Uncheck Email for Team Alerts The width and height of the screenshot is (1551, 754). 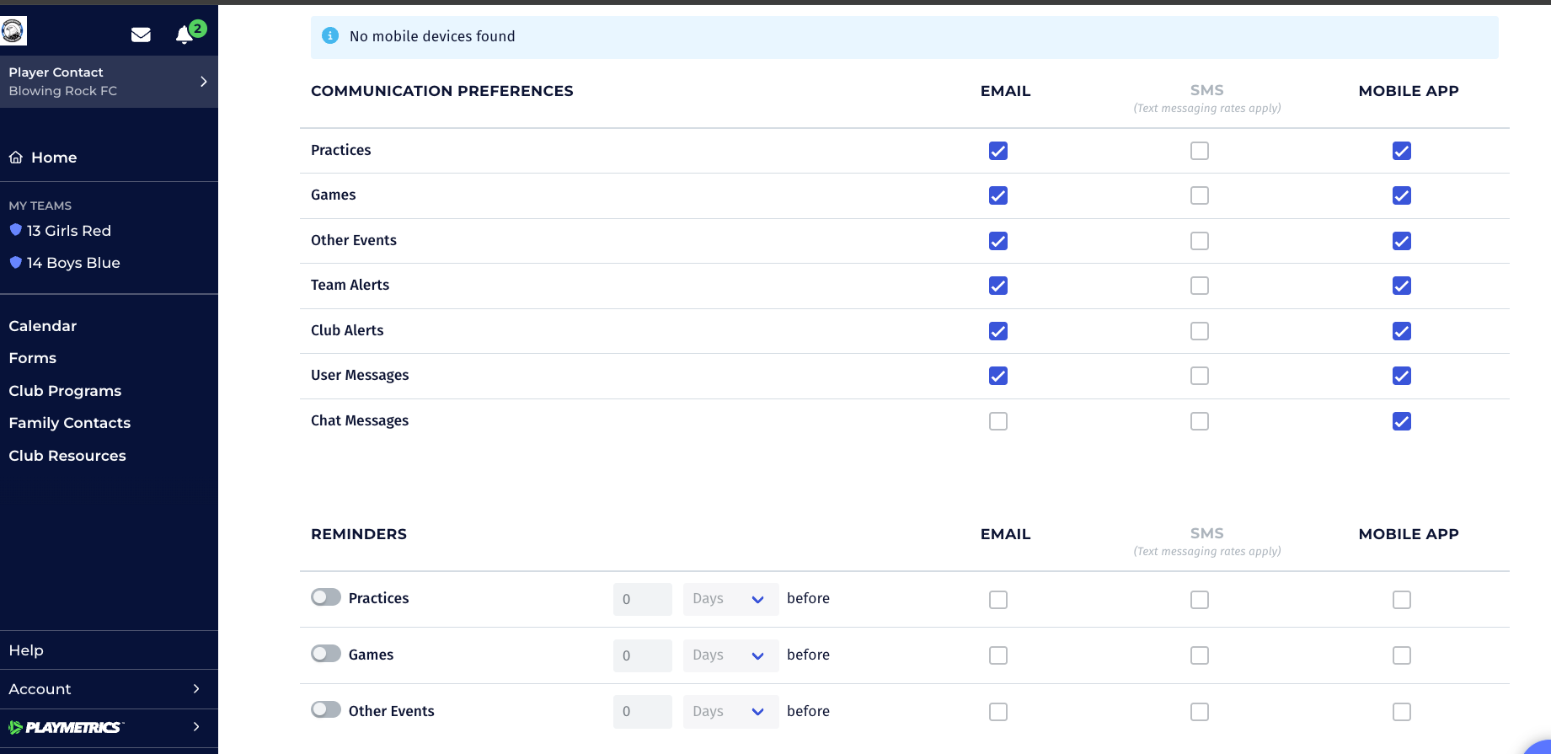(998, 286)
